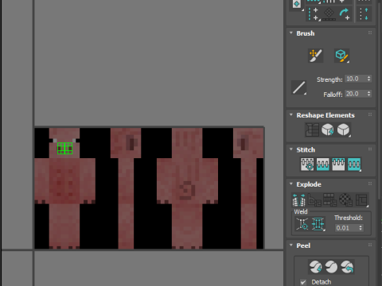Viewport: 382px width, 286px height.
Task: Click the Flatten Custom icon
Action: coord(361,199)
